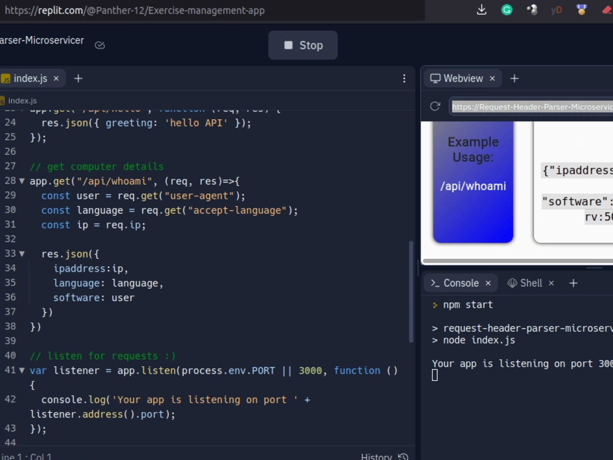
Task: Click the 'ipaddress:ip,' code line
Action: pyautogui.click(x=91, y=269)
